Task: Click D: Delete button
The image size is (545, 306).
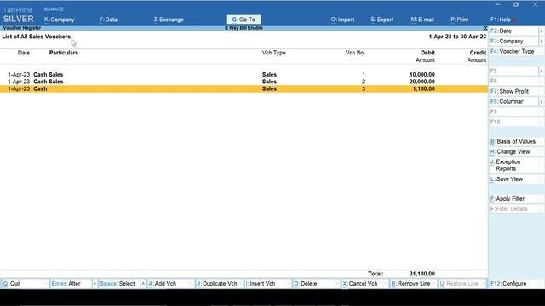Action: click(314, 283)
